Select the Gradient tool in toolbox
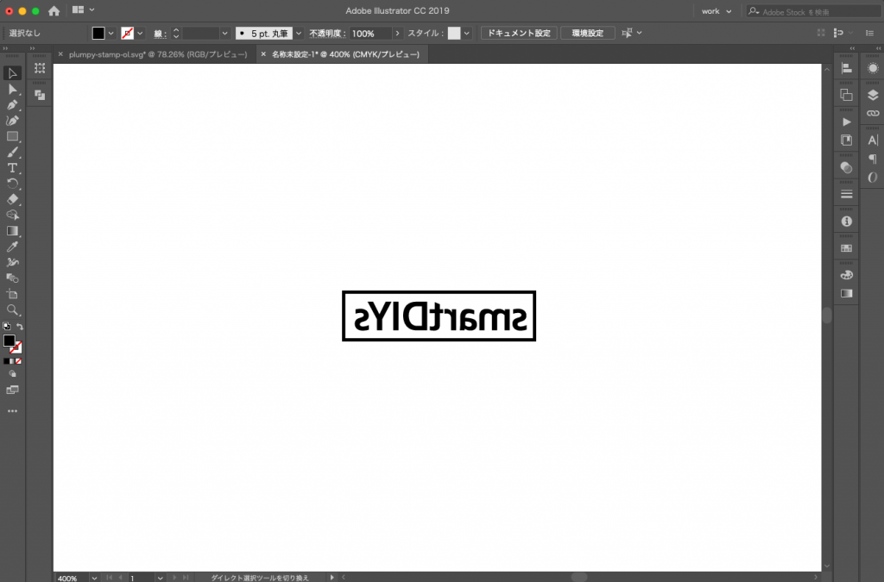Viewport: 884px width, 582px height. (12, 231)
